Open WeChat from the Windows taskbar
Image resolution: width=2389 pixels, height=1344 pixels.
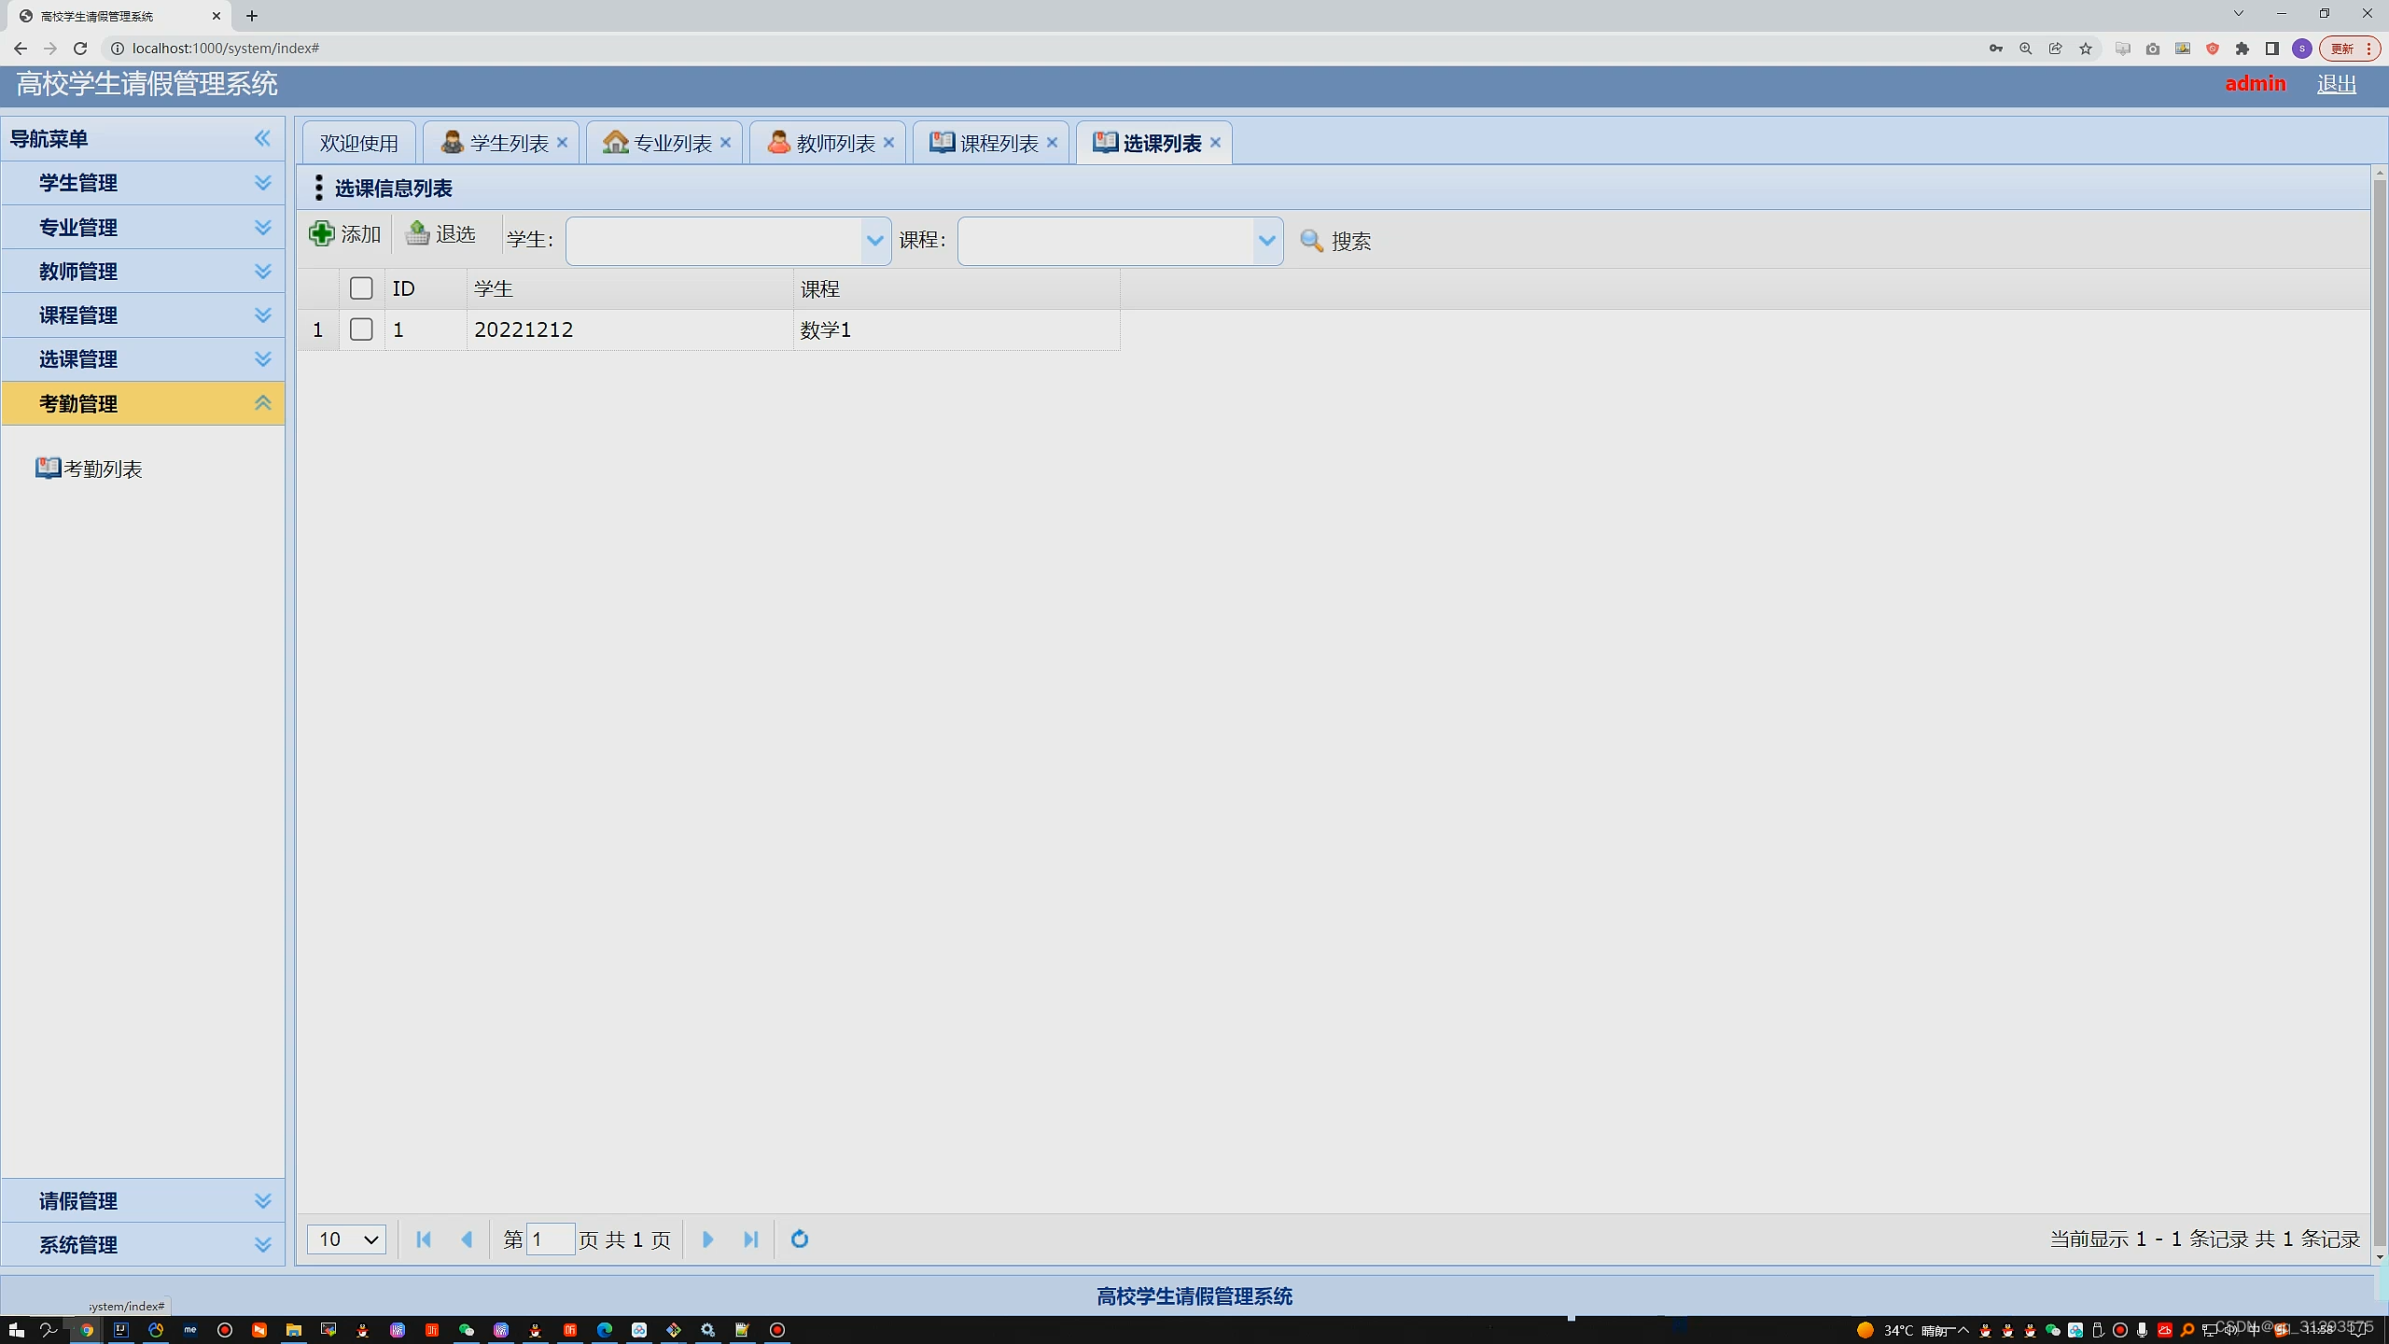[466, 1330]
